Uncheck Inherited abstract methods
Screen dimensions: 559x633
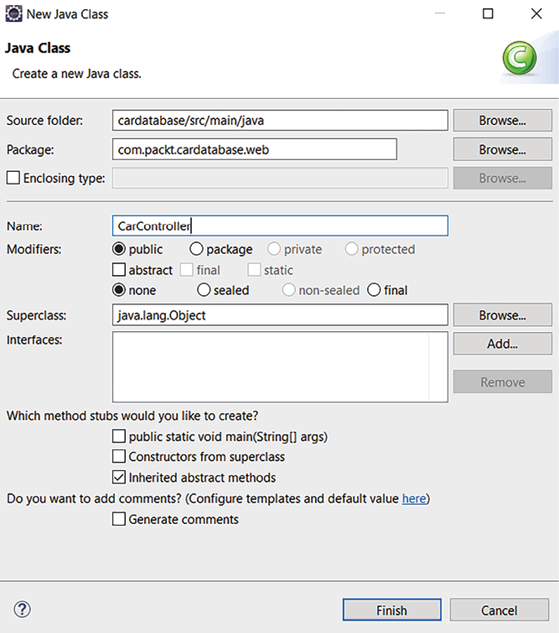coord(119,478)
